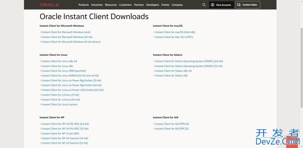The image size is (303, 148).
Task: Click the Oracle logo
Action: coord(49,5)
